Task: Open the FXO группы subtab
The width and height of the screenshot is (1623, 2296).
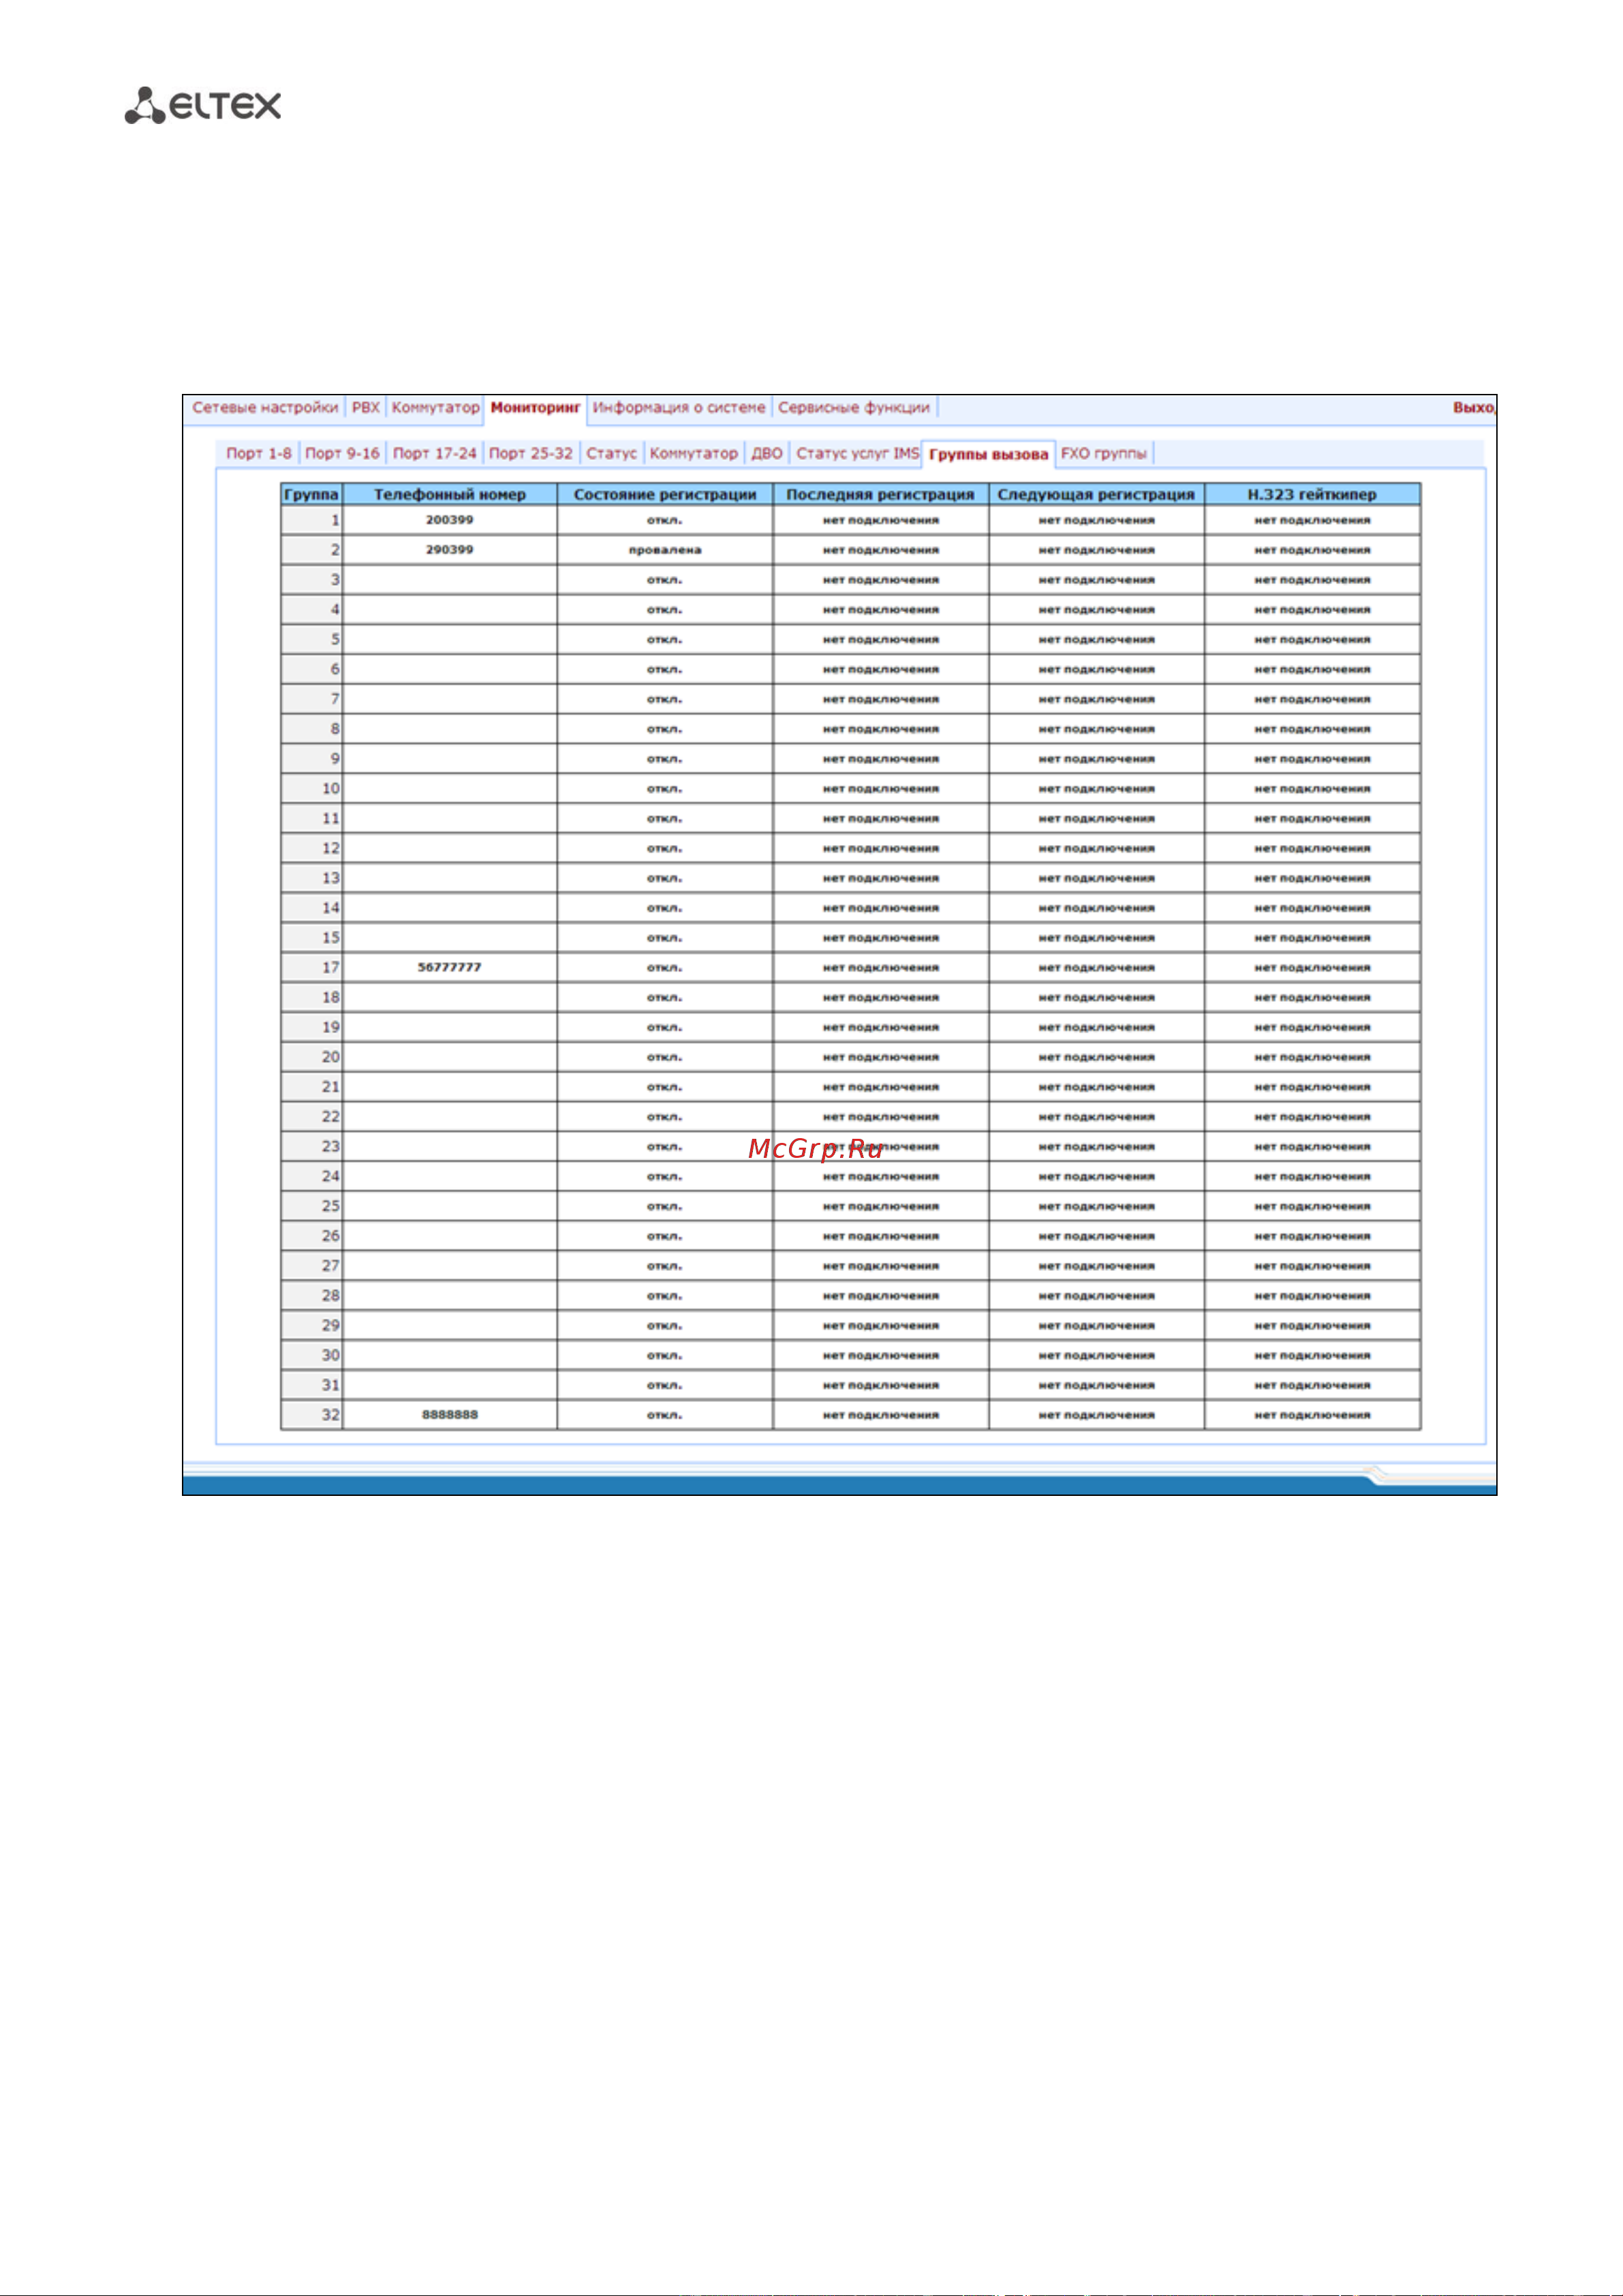Action: (1103, 454)
